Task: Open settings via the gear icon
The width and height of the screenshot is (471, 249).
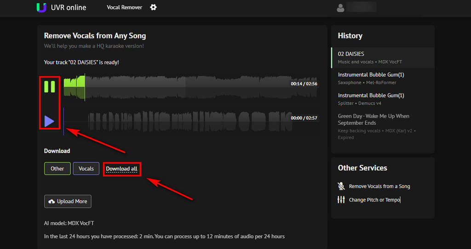Action: 153,7
